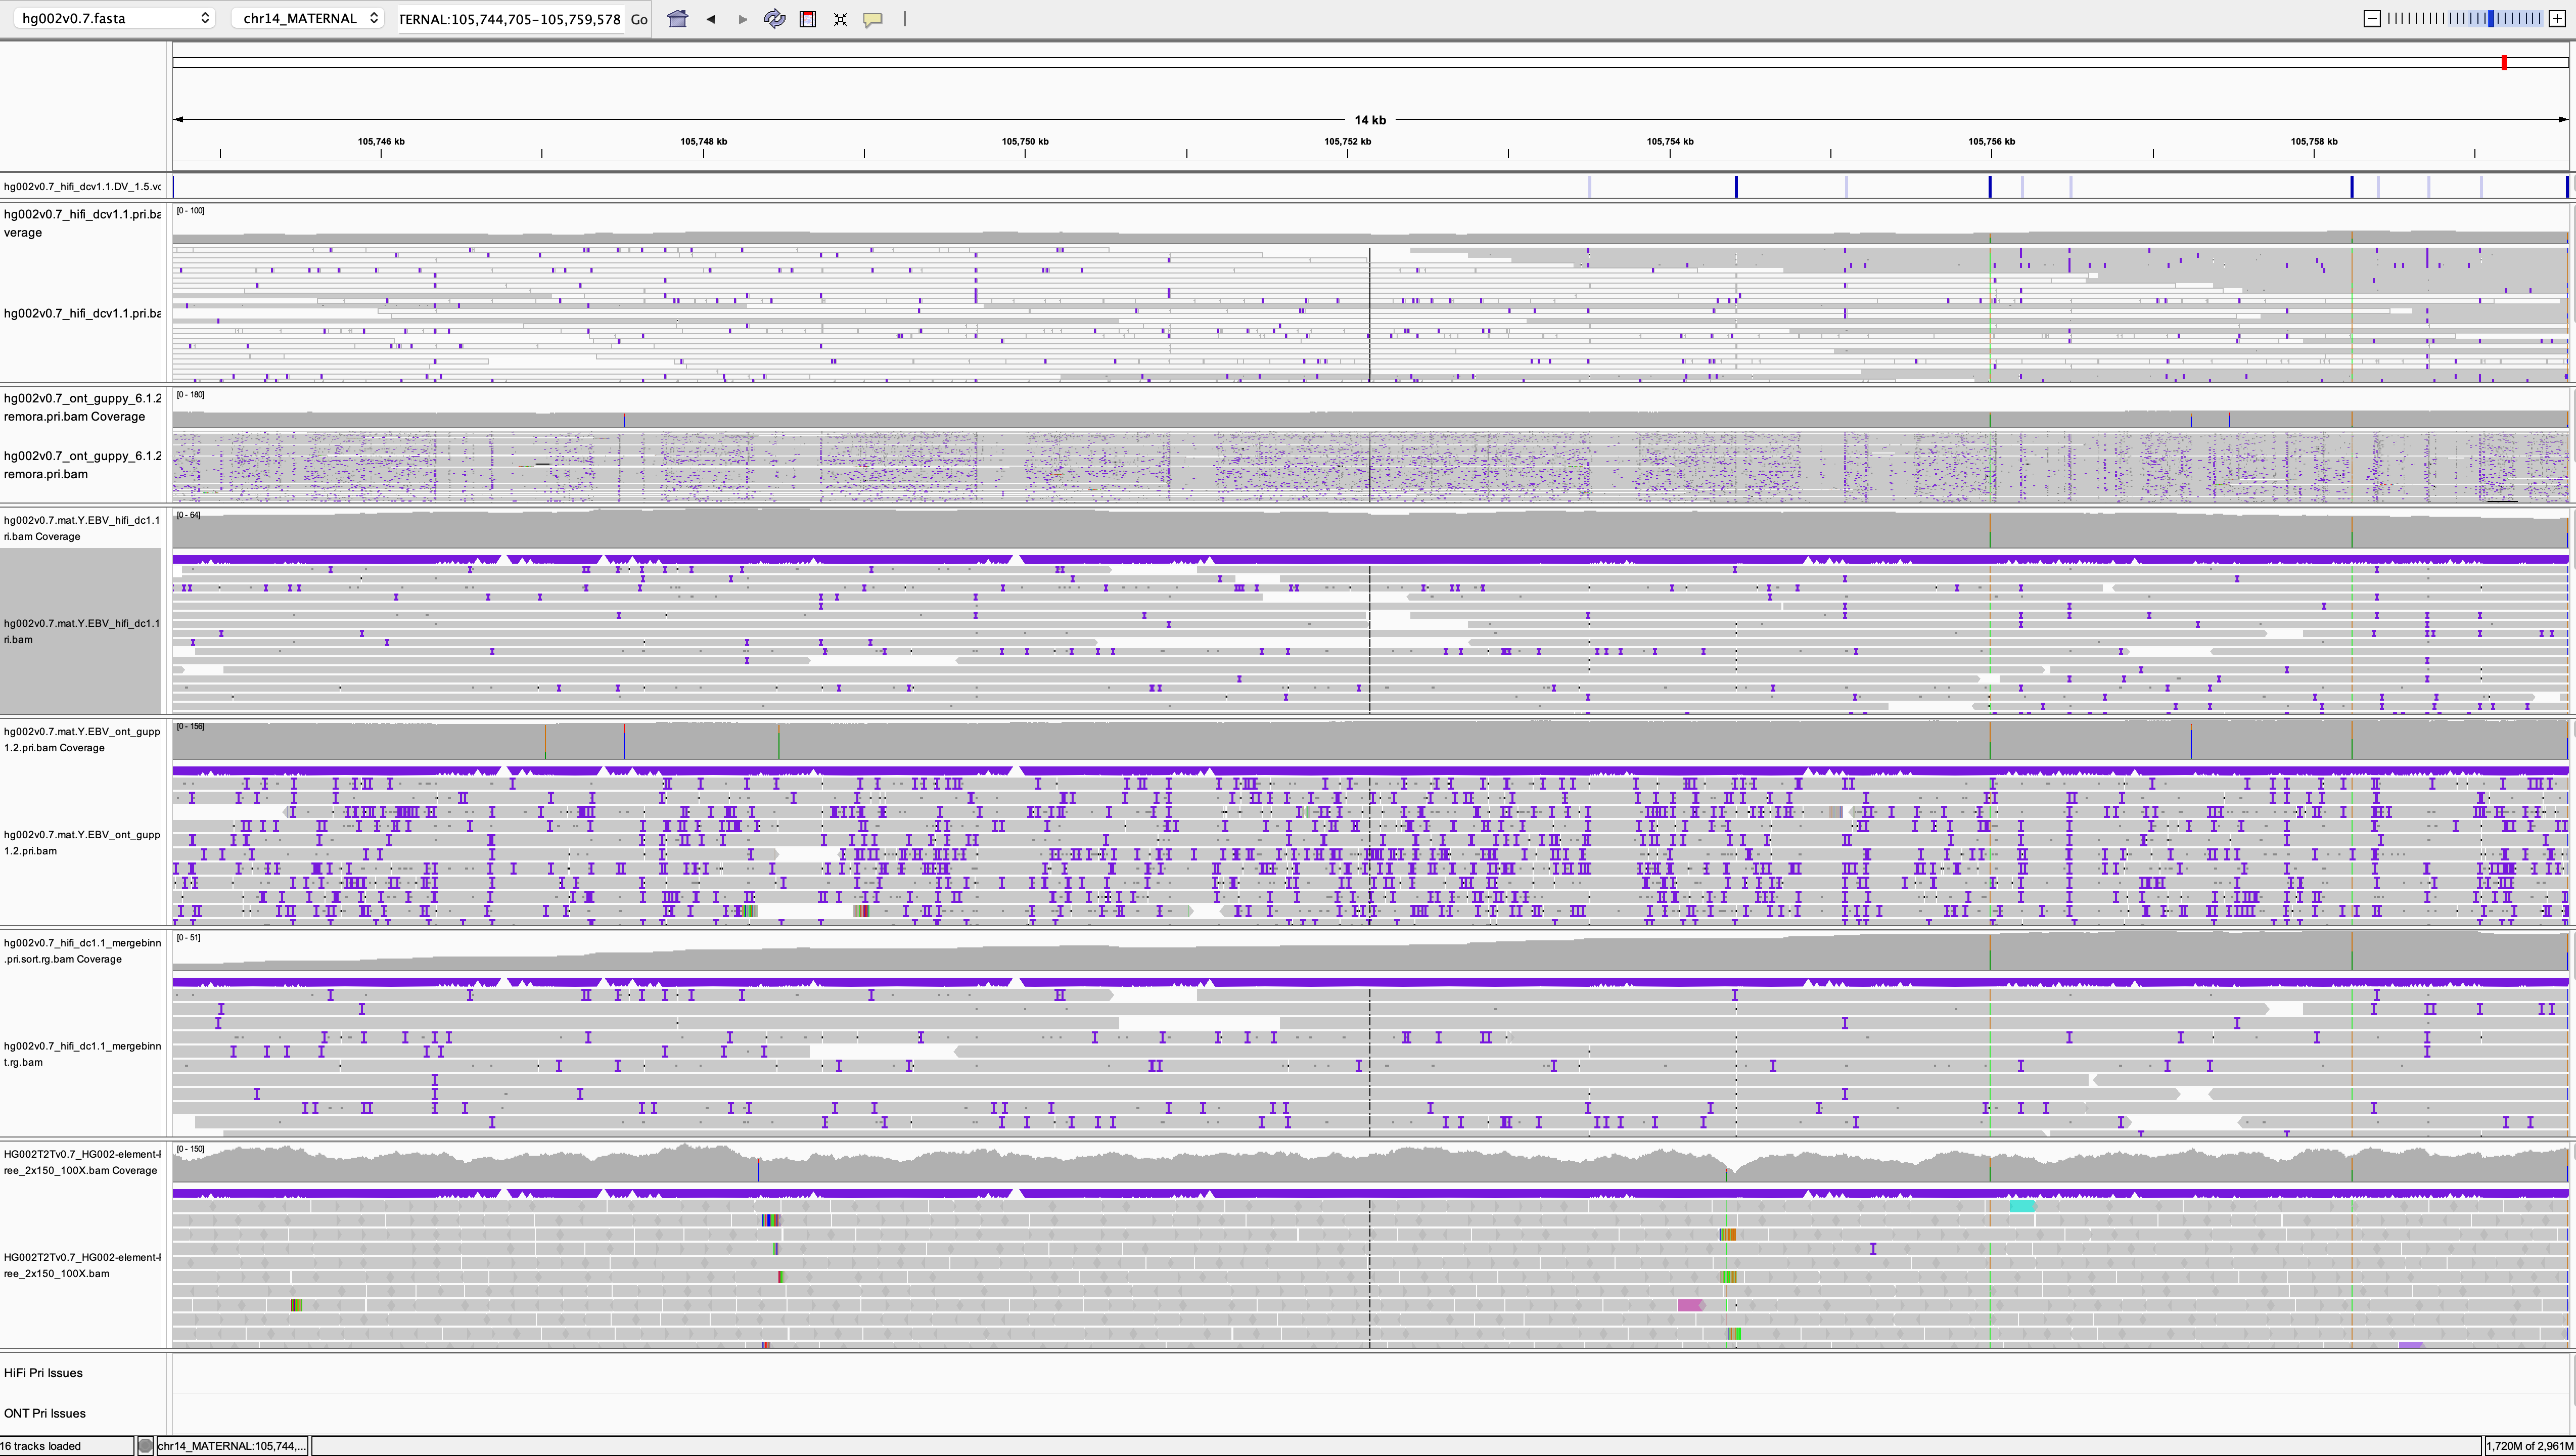Select the HiFi Pri Issues track label
This screenshot has width=2576, height=1456.
[44, 1373]
